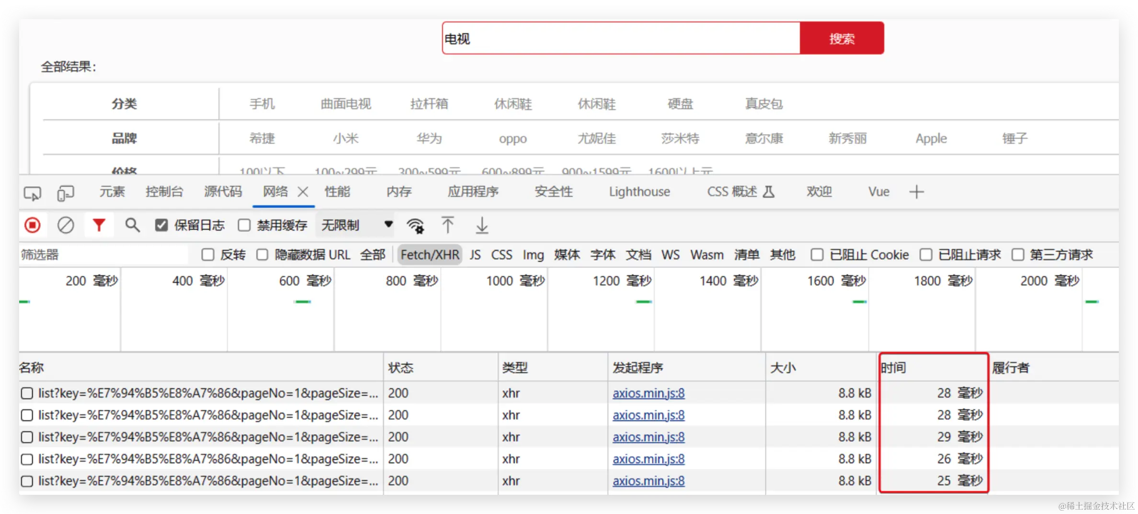This screenshot has height=514, width=1138.
Task: Toggle the device emulation icon
Action: 66,193
